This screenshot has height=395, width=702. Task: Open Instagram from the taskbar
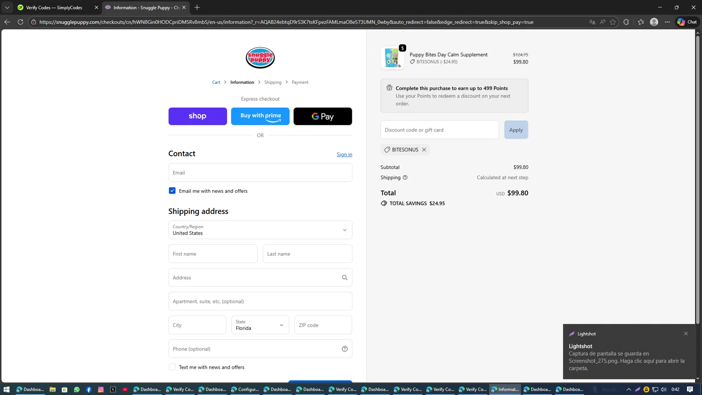[101, 389]
